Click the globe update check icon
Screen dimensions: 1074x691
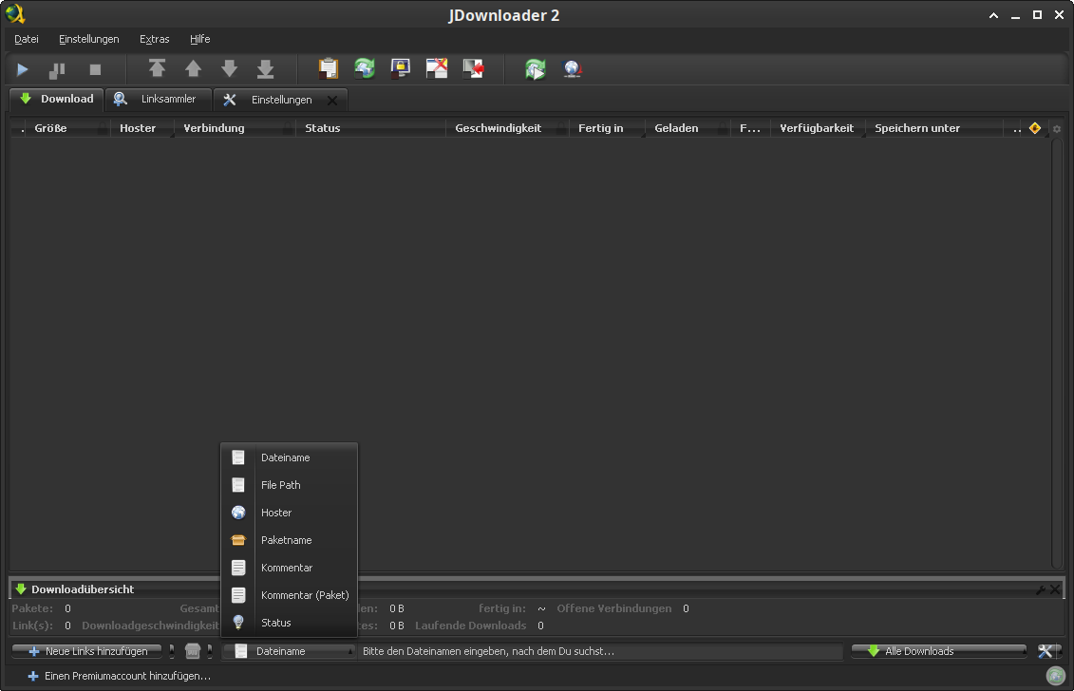point(572,68)
